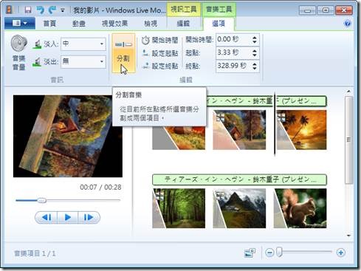Click the fade-in 淡入 icon
361x271 pixels.
click(x=37, y=44)
